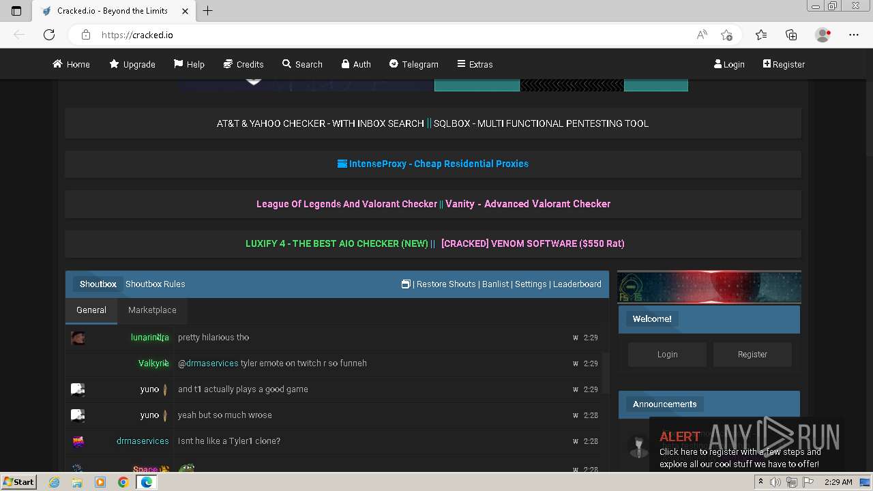The height and width of the screenshot is (491, 873).
Task: Open the Search page
Action: coord(302,64)
